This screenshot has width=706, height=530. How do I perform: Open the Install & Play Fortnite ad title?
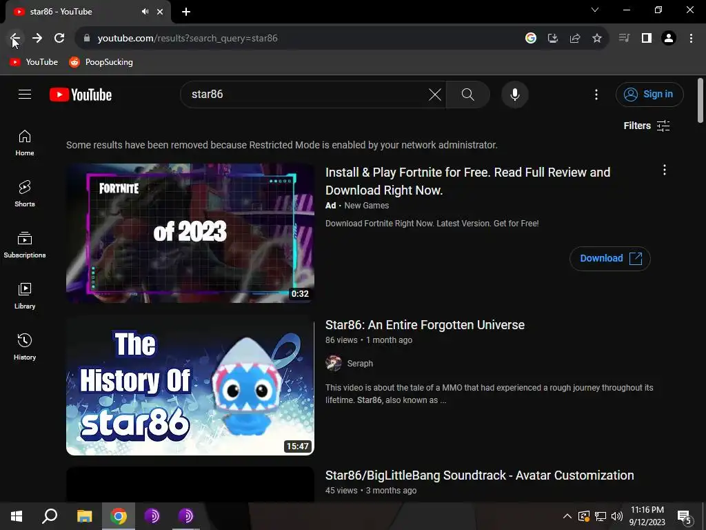(468, 181)
